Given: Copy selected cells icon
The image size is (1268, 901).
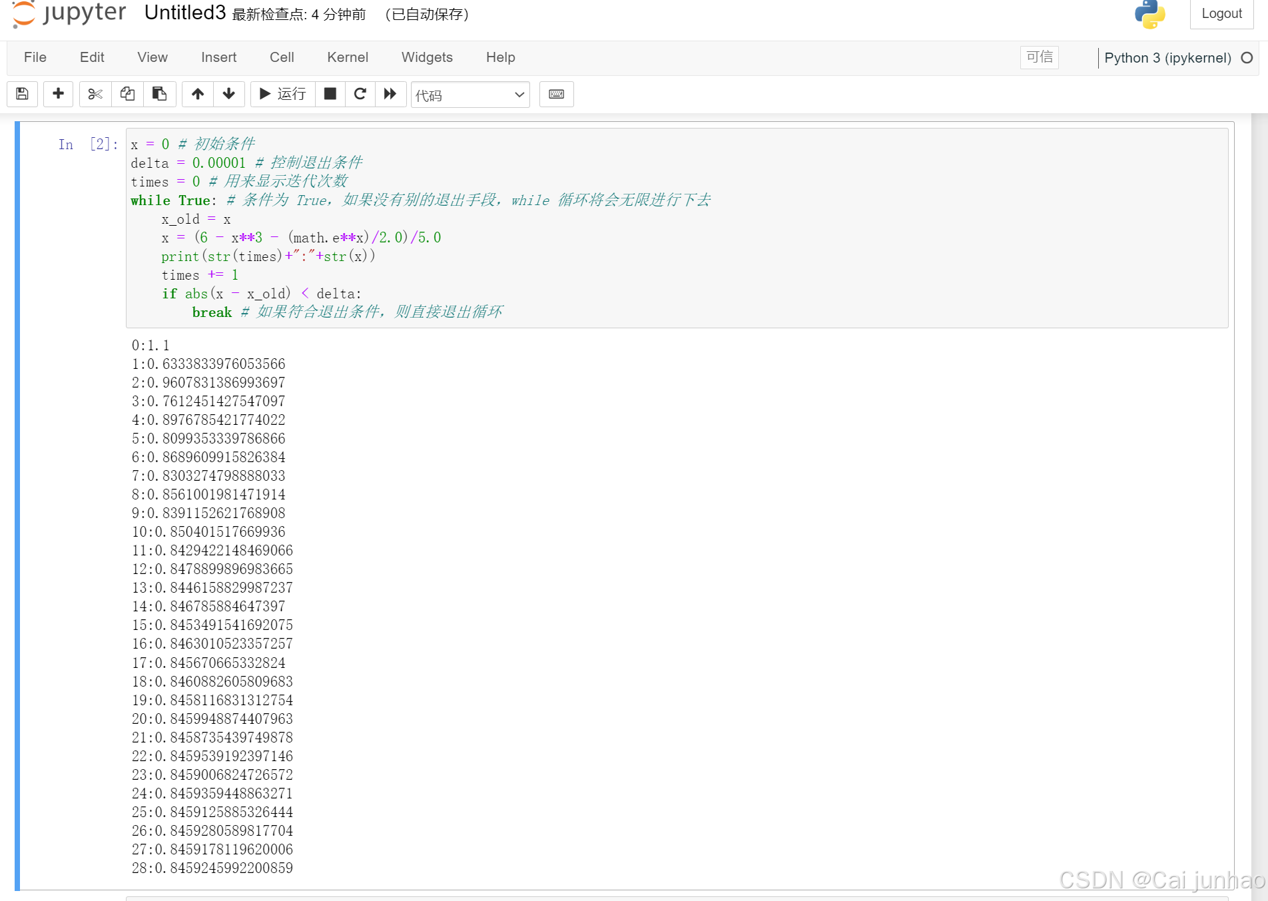Looking at the screenshot, I should click(127, 94).
